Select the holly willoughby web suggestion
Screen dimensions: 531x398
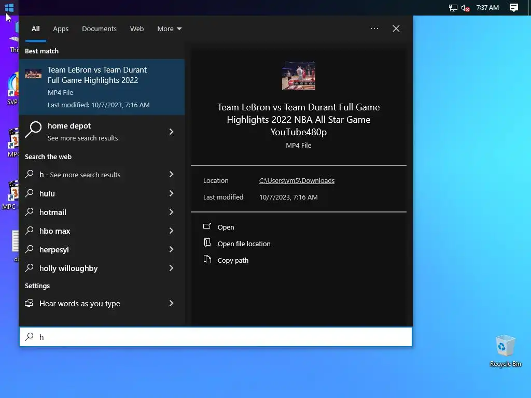[102, 268]
